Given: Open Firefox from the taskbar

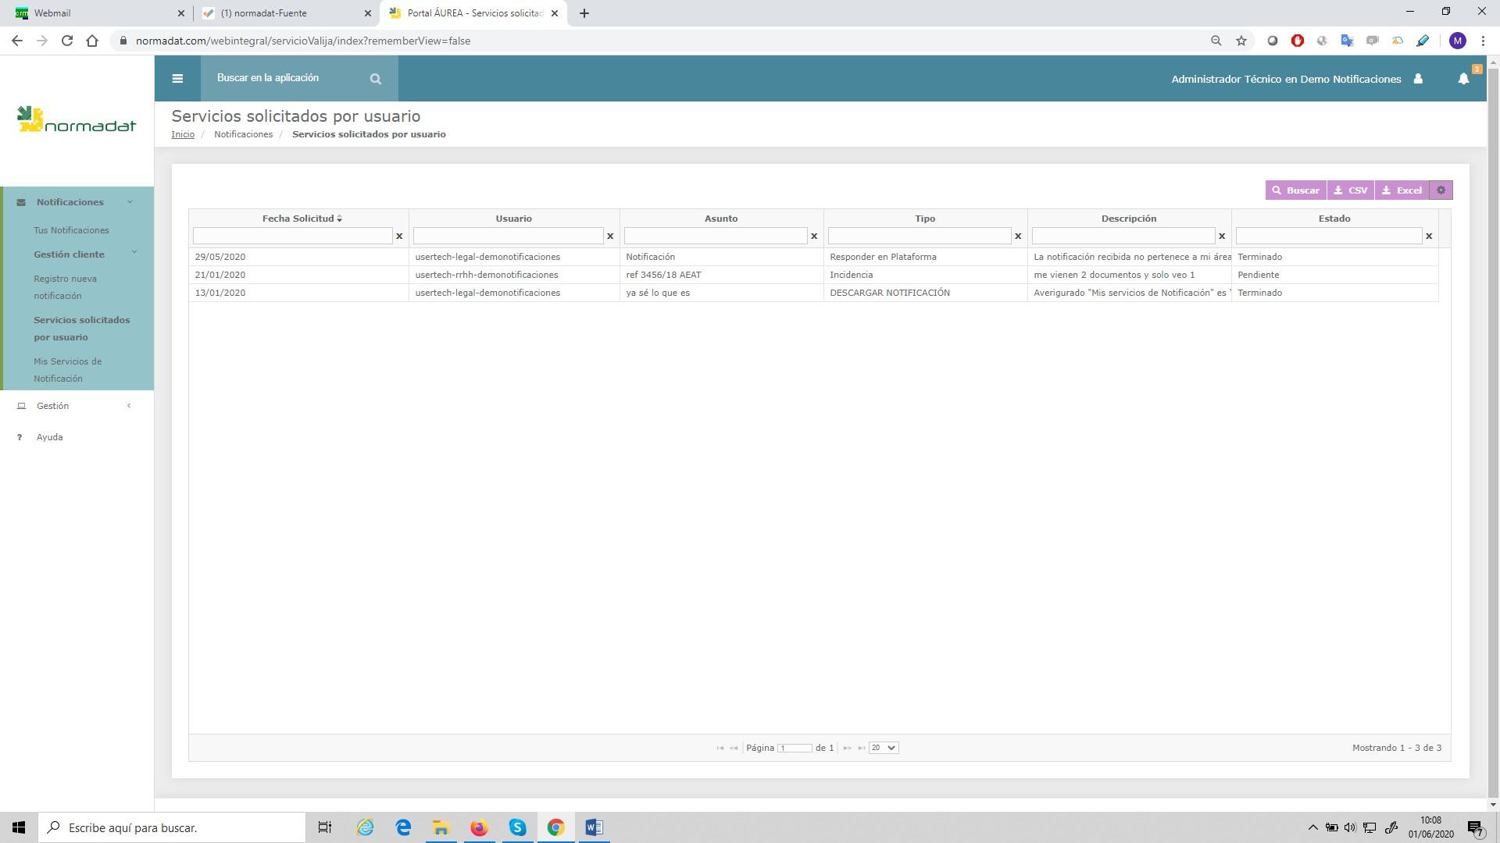Looking at the screenshot, I should pyautogui.click(x=479, y=827).
